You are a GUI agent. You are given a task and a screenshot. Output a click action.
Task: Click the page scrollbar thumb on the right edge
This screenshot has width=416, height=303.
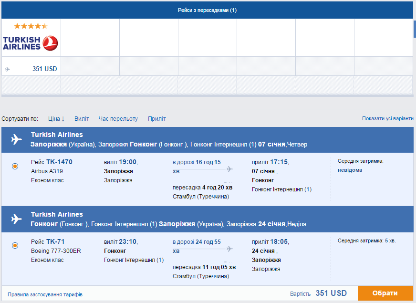pos(415,29)
